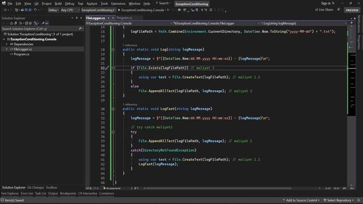Open the Select Repository dropdown
The height and width of the screenshot is (204, 363).
tap(339, 200)
